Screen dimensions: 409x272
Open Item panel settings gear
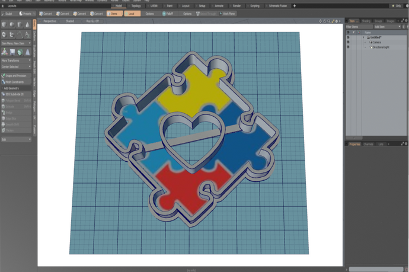coord(407,20)
